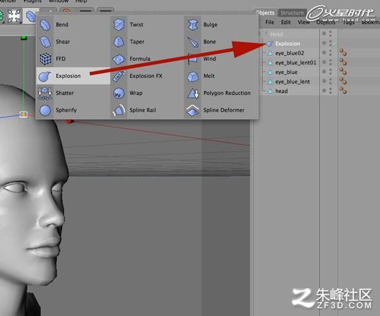Select the eye_blue02 object
This screenshot has width=380, height=316.
[289, 53]
